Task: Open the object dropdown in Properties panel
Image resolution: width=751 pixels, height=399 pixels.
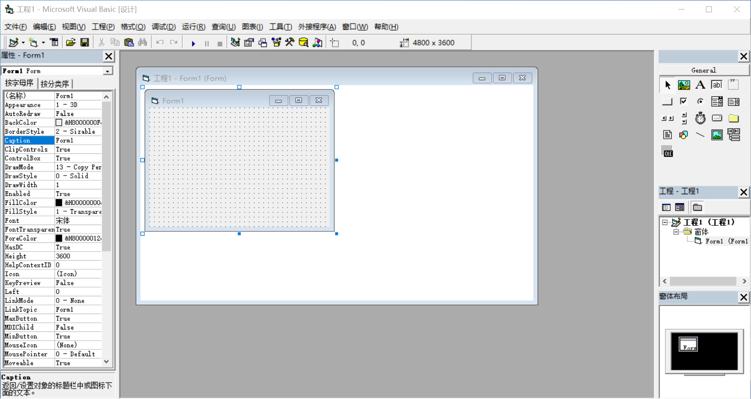Action: pos(108,71)
